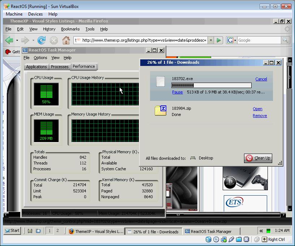Click the 183702.exe download progress bar

211,86
